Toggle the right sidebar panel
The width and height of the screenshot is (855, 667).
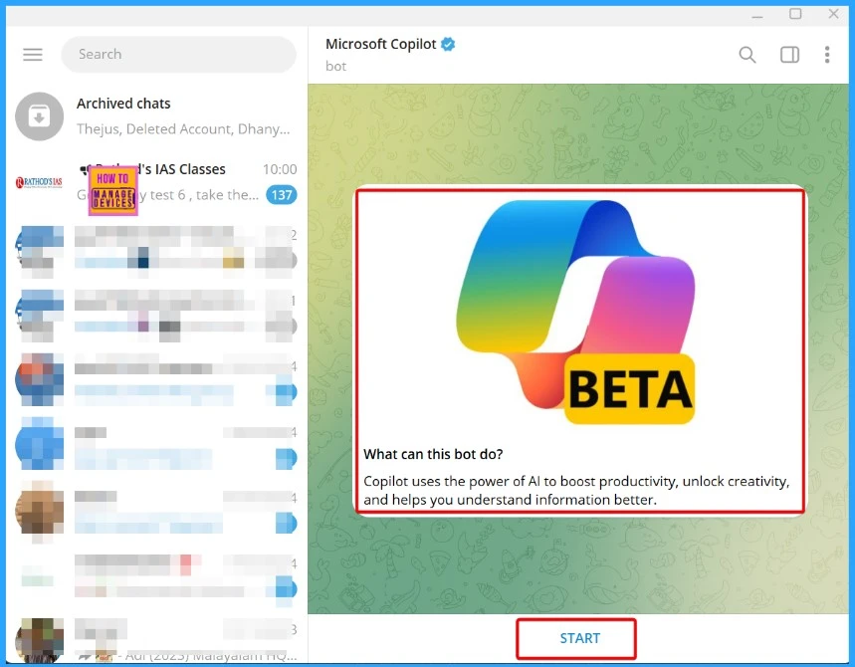(789, 55)
